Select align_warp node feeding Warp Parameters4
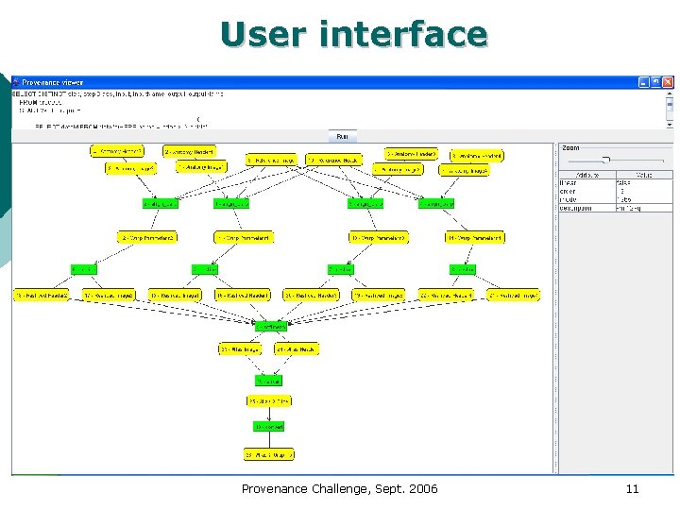This screenshot has height=510, width=680. (x=436, y=204)
